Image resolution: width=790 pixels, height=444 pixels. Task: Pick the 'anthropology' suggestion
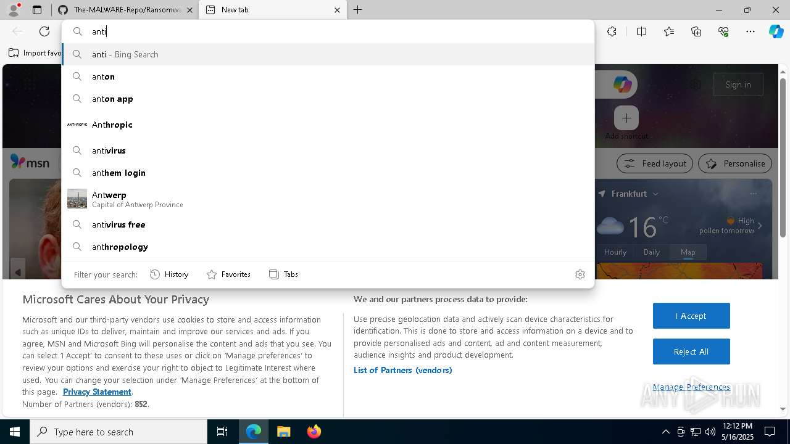pos(328,247)
